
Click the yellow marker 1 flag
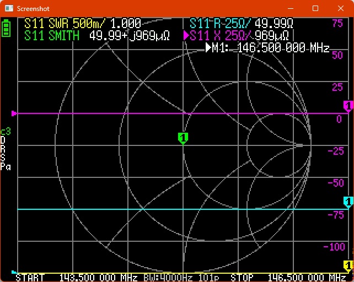[348, 265]
